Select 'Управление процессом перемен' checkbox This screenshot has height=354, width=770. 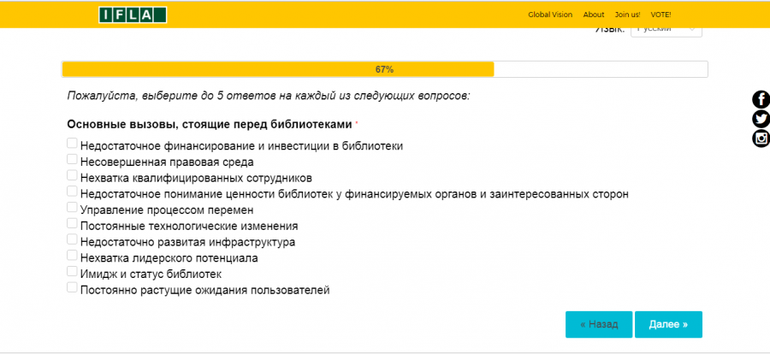point(72,207)
